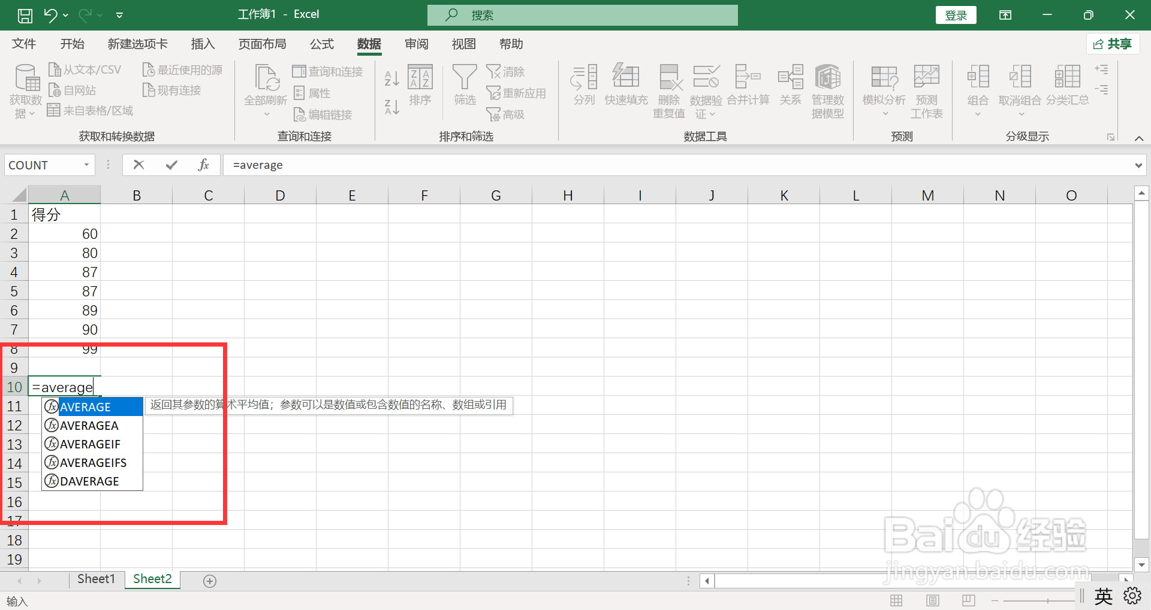Click From Text/CSV (从文本/CSV) import icon
1151x610 pixels.
[55, 70]
